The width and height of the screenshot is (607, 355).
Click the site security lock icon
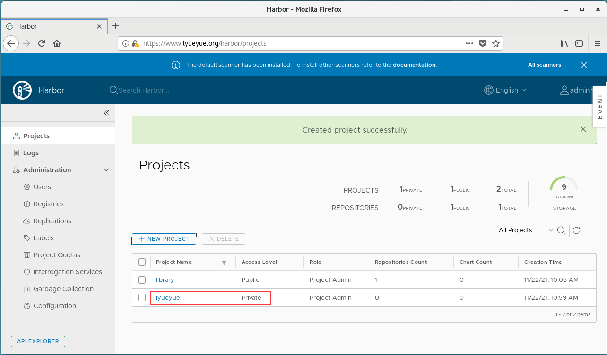click(x=135, y=43)
